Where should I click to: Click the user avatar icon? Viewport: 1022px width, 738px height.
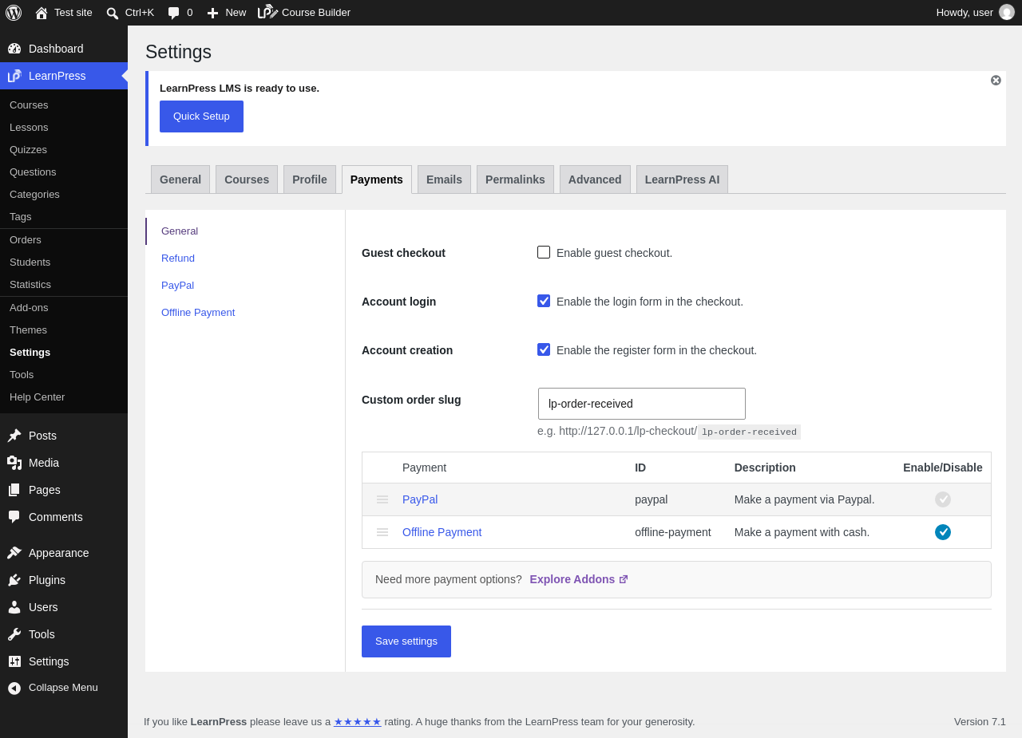tap(1007, 12)
